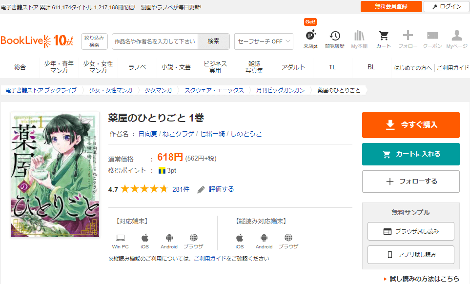
Task: Click the カートに入れる button
Action: pos(410,154)
